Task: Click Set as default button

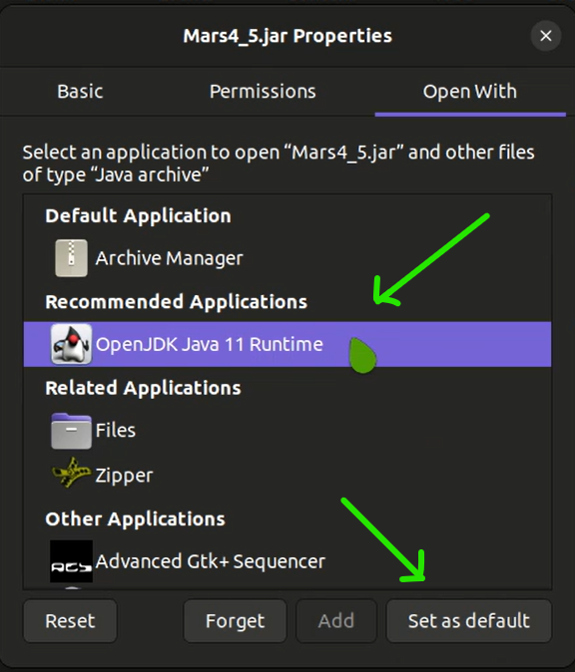Action: 468,620
